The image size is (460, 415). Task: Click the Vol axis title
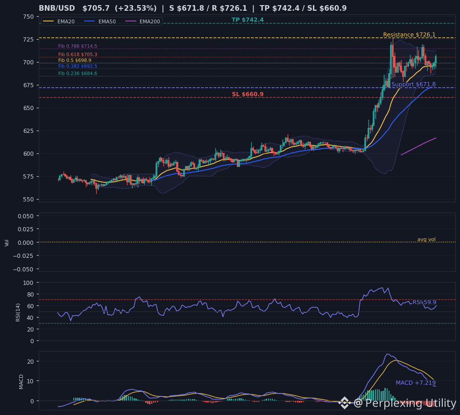[x=7, y=243]
